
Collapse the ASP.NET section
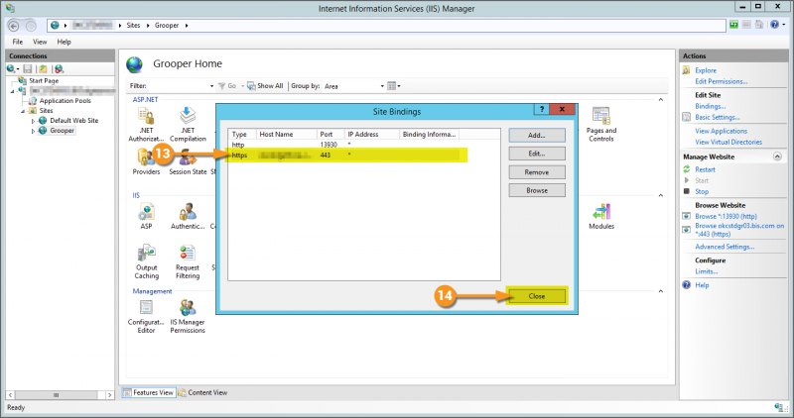pyautogui.click(x=660, y=100)
